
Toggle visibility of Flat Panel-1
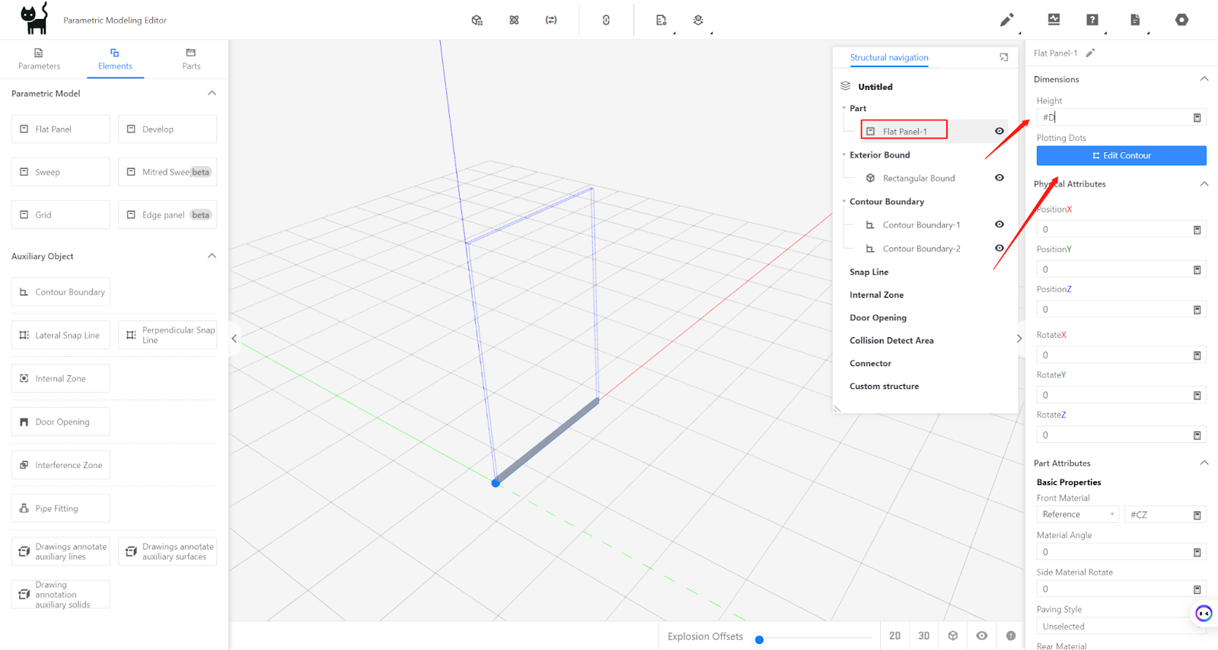click(1000, 131)
